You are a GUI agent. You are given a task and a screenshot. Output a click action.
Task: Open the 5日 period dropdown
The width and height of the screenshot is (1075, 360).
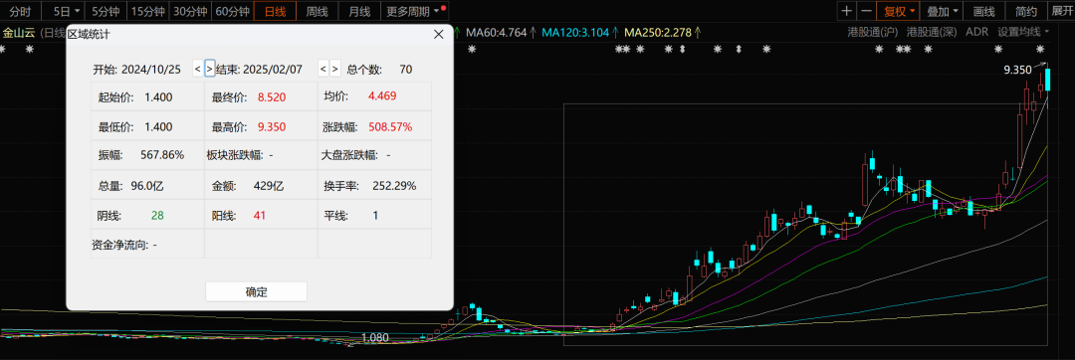click(x=67, y=11)
